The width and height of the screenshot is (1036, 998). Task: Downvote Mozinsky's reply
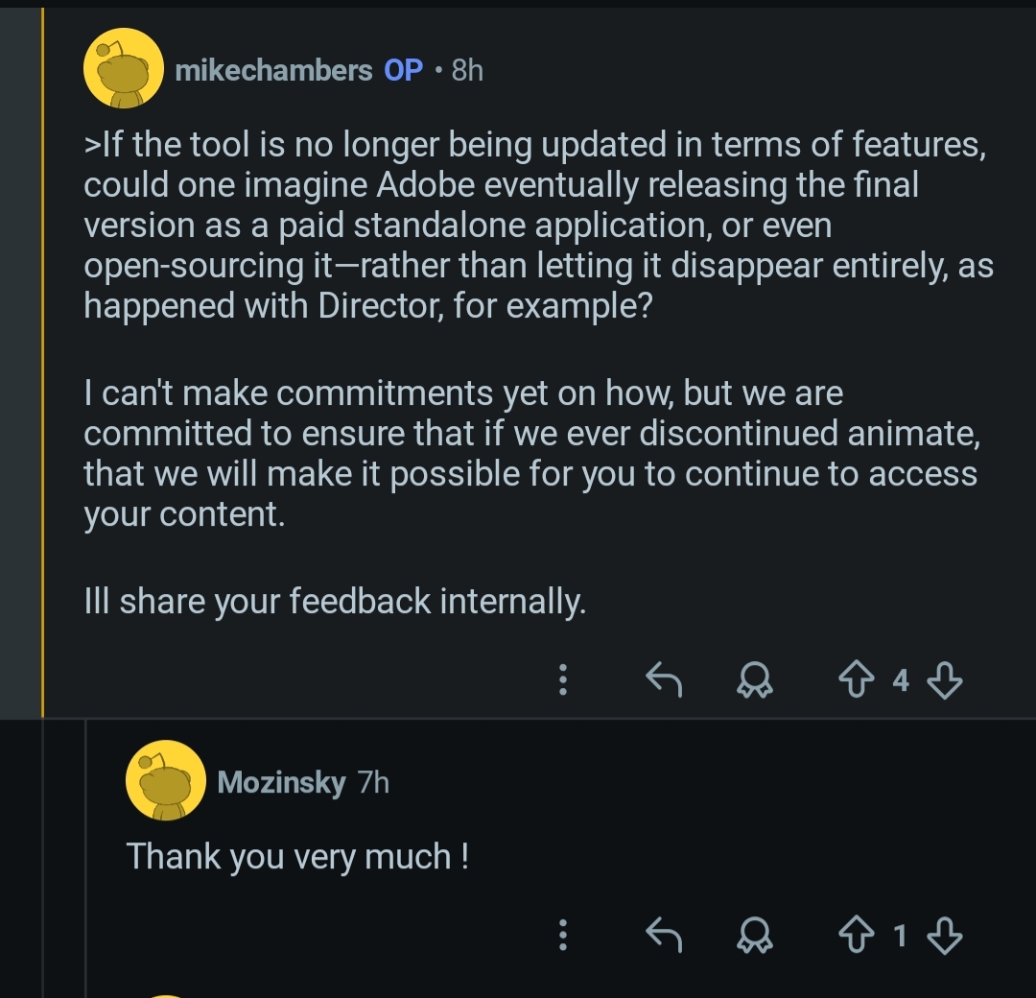(x=946, y=935)
